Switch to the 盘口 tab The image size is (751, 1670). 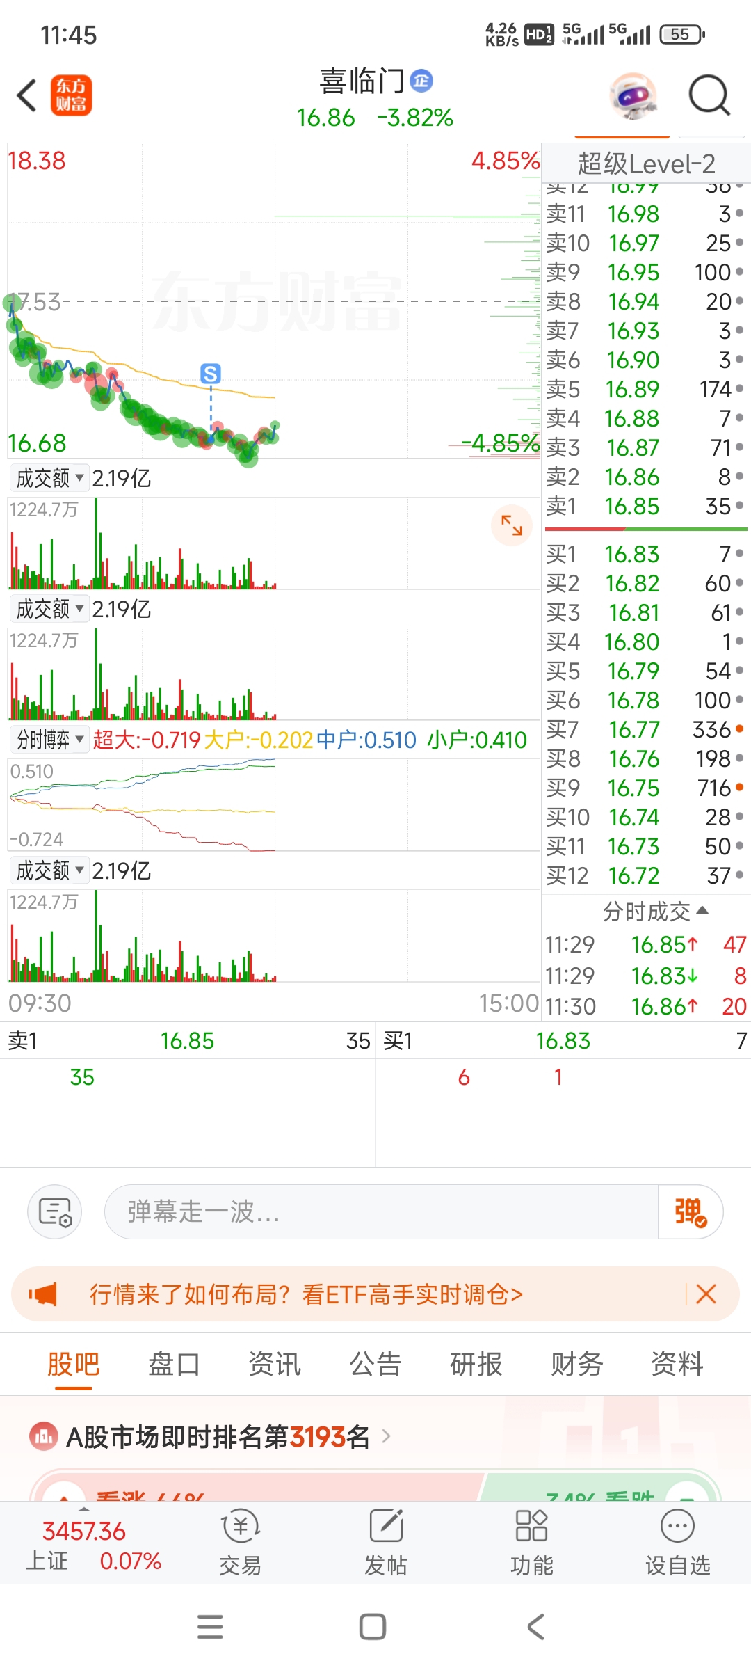click(x=174, y=1364)
